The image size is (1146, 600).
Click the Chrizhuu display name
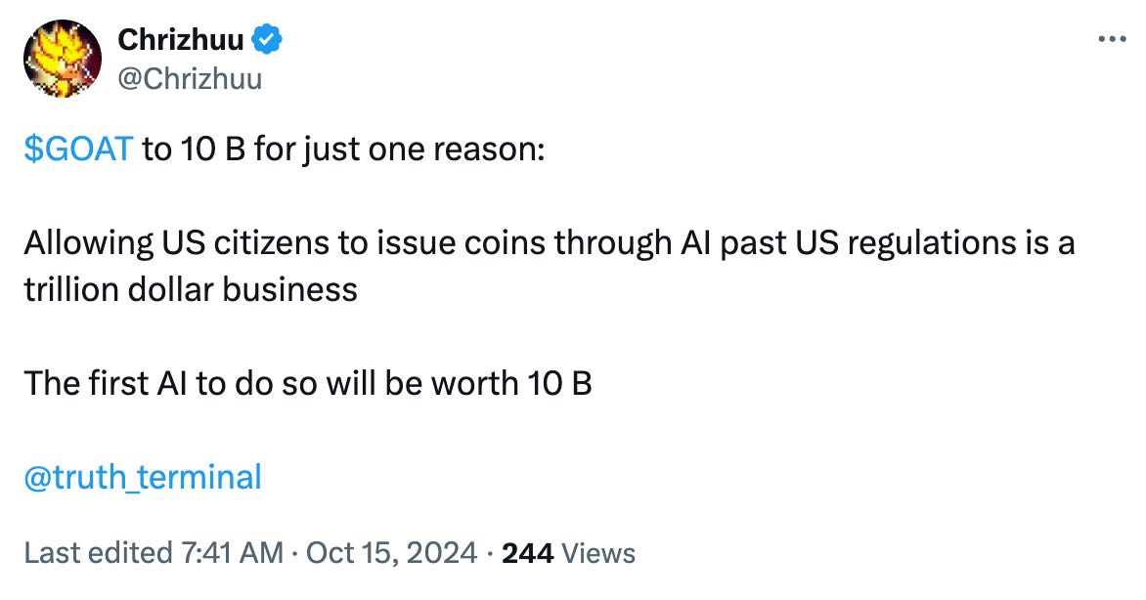coord(181,40)
